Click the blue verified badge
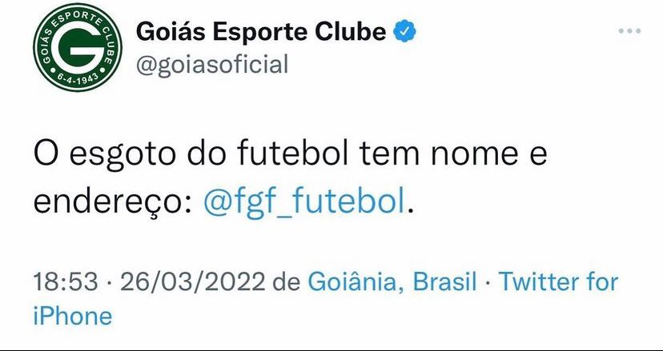This screenshot has height=351, width=663. point(406,31)
